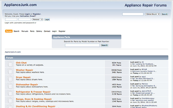Focus the top forum search text box
This screenshot has height=108, width=173.
(133, 14)
